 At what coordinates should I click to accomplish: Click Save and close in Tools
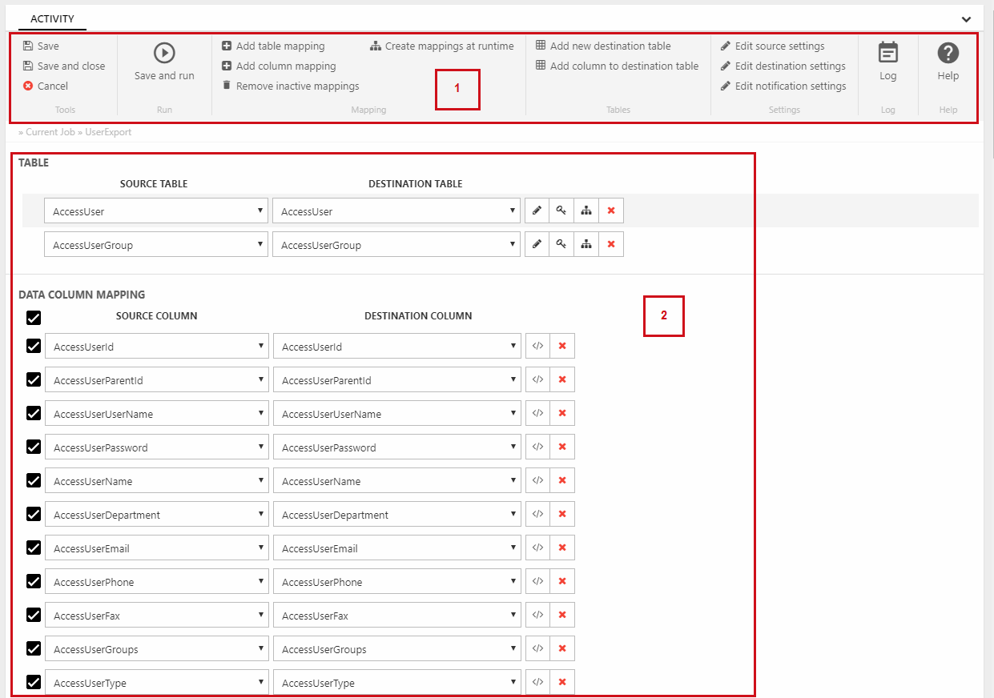coord(70,66)
